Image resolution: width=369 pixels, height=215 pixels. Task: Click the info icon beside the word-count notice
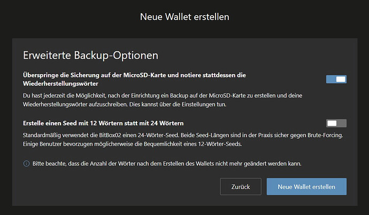click(x=26, y=164)
